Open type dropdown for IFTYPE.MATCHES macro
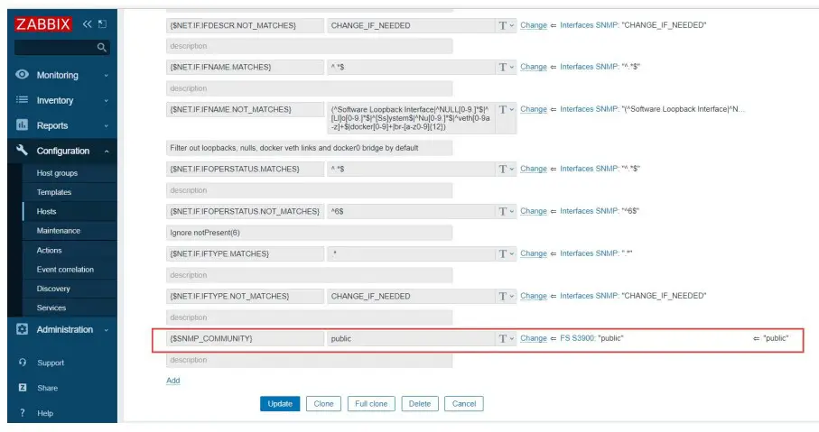 506,253
